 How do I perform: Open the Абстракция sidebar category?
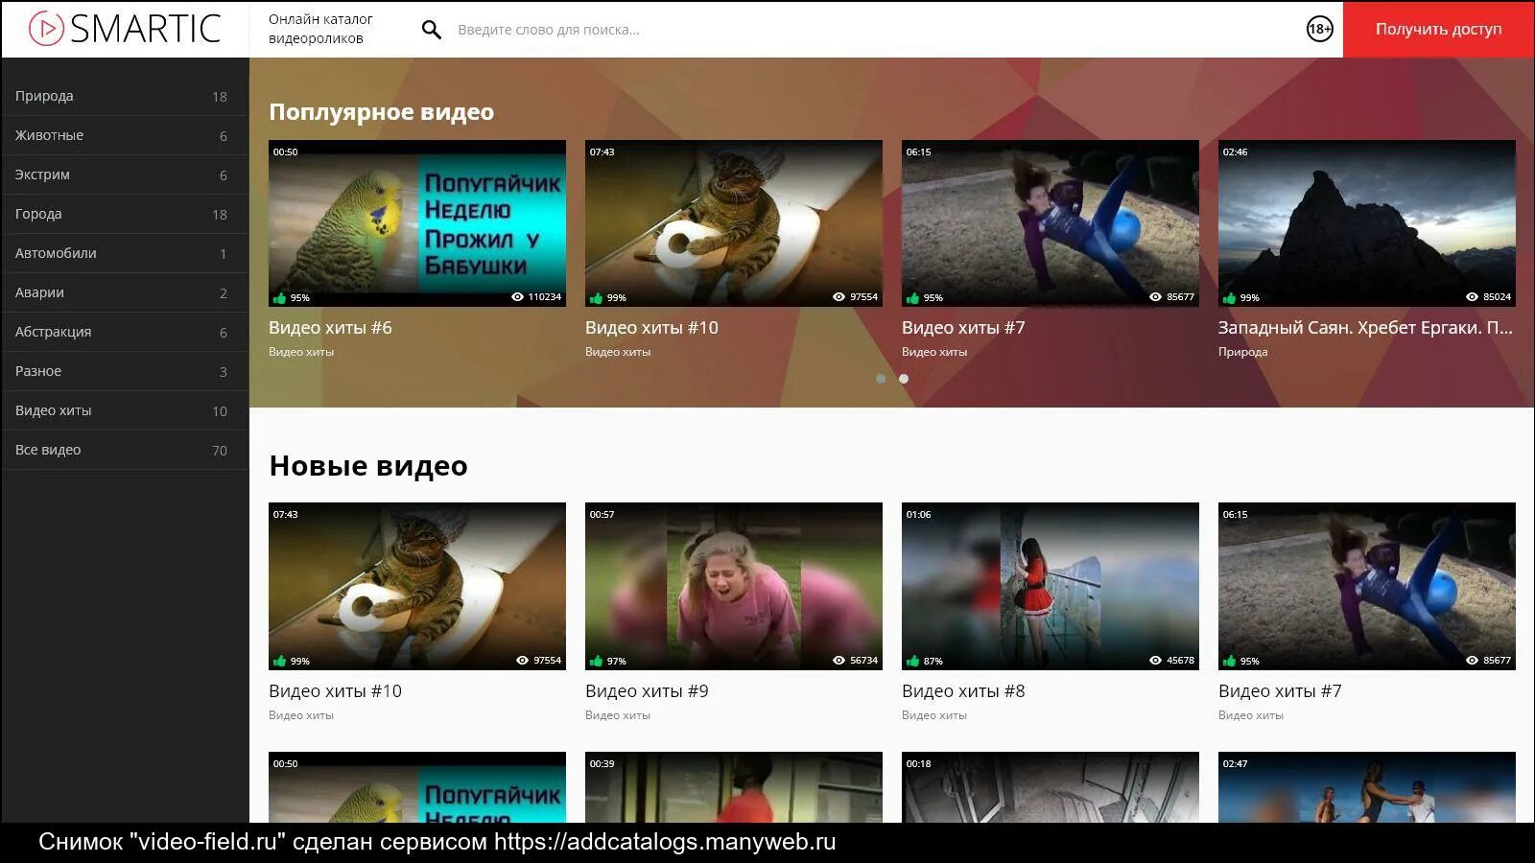click(125, 332)
